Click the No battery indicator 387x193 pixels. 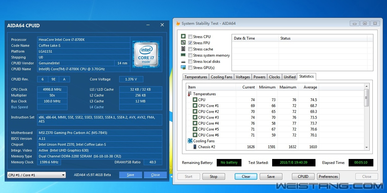(229, 162)
